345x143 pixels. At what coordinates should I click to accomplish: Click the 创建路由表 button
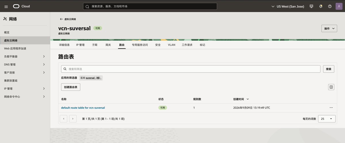pyautogui.click(x=70, y=87)
